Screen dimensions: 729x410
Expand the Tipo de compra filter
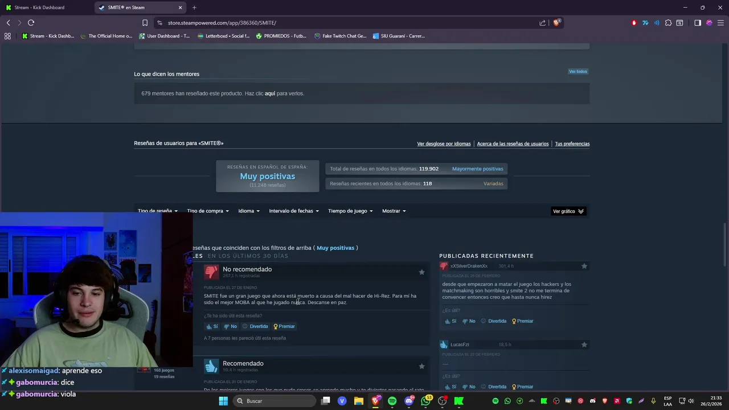coord(208,211)
